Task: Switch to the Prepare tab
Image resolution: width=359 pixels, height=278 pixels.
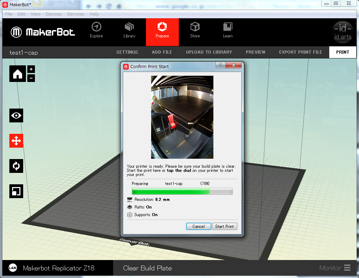Action: coord(162,31)
